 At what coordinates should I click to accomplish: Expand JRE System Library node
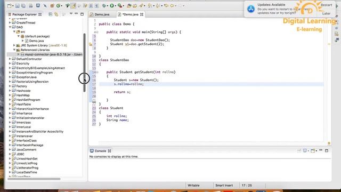point(14,45)
